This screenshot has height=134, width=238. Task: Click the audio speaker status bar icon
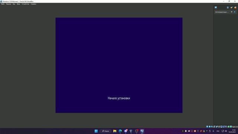[212, 127]
